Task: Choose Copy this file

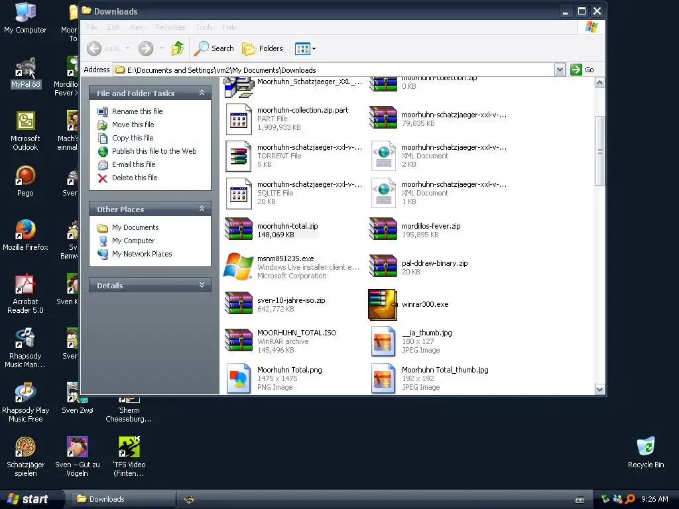Action: pos(133,138)
